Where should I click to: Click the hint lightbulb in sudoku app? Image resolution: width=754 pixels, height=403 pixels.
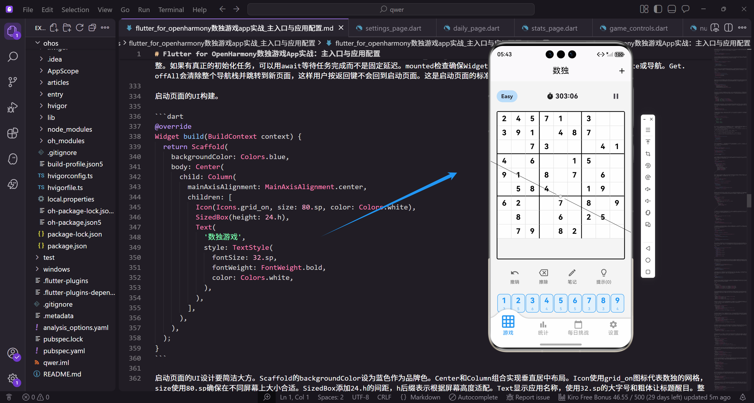coord(603,273)
